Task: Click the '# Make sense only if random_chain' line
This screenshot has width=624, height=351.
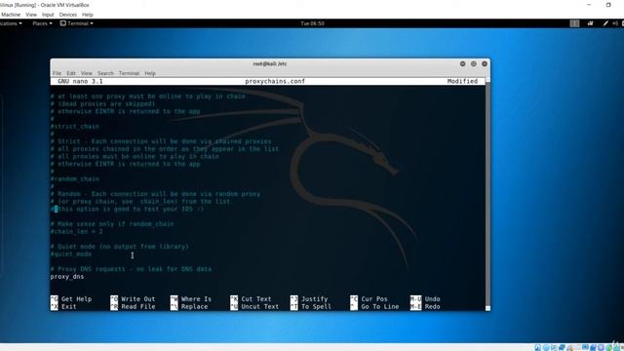Action: (x=112, y=224)
